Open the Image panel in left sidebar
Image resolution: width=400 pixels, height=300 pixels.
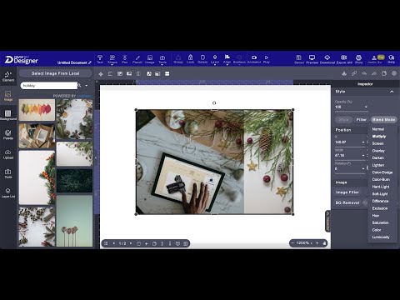tap(8, 96)
